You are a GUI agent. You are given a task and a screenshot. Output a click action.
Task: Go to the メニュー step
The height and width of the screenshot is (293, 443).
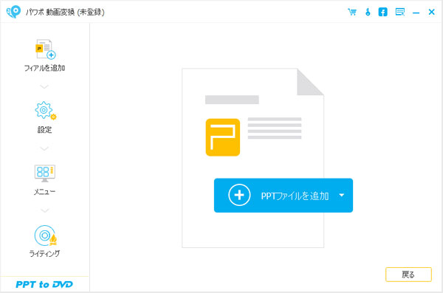(44, 180)
